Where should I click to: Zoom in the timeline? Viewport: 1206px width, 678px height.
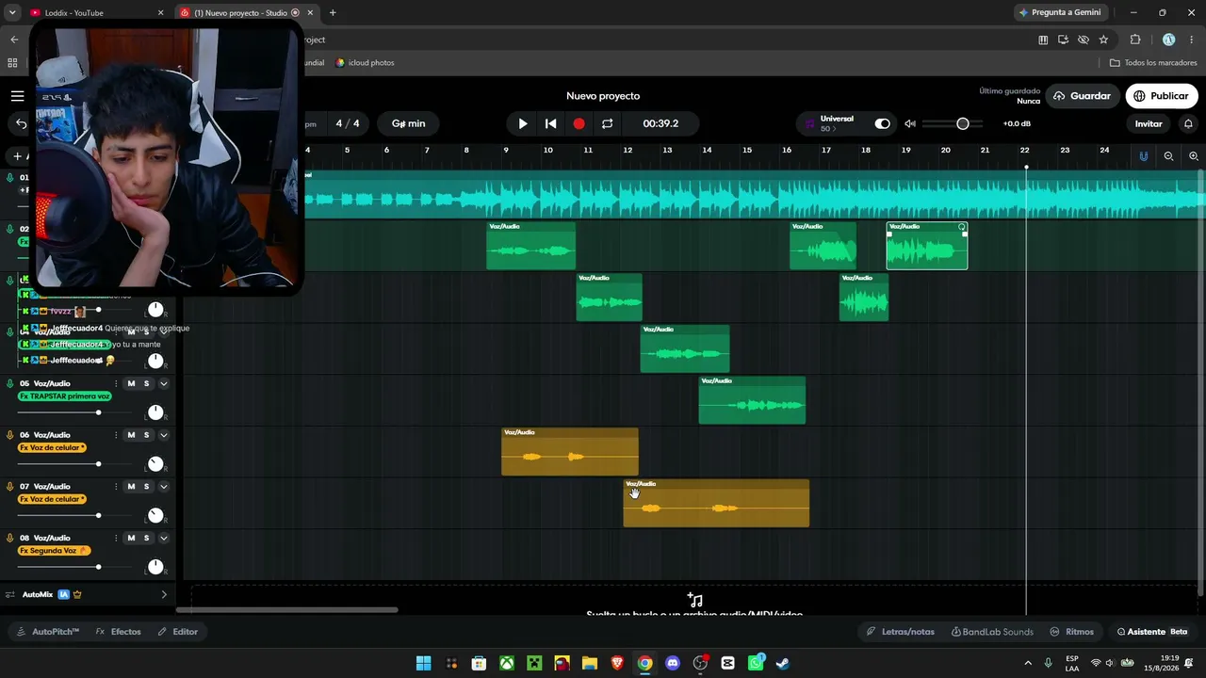pyautogui.click(x=1194, y=156)
